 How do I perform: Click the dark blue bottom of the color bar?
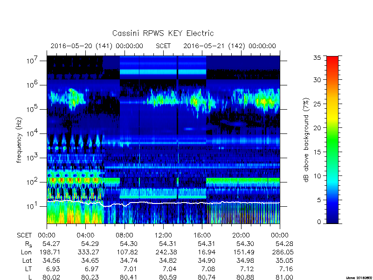[332, 218]
